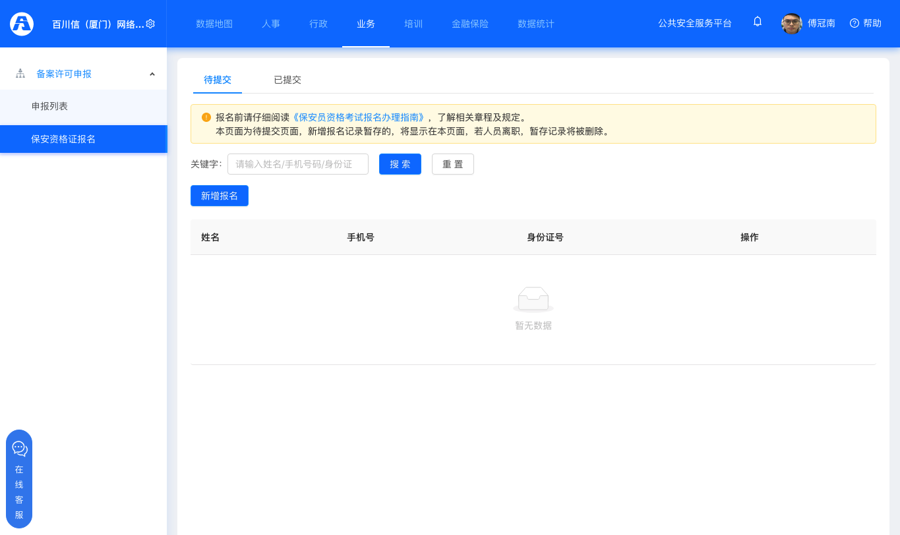Click the 手机号 column header
This screenshot has height=535, width=900.
click(361, 237)
